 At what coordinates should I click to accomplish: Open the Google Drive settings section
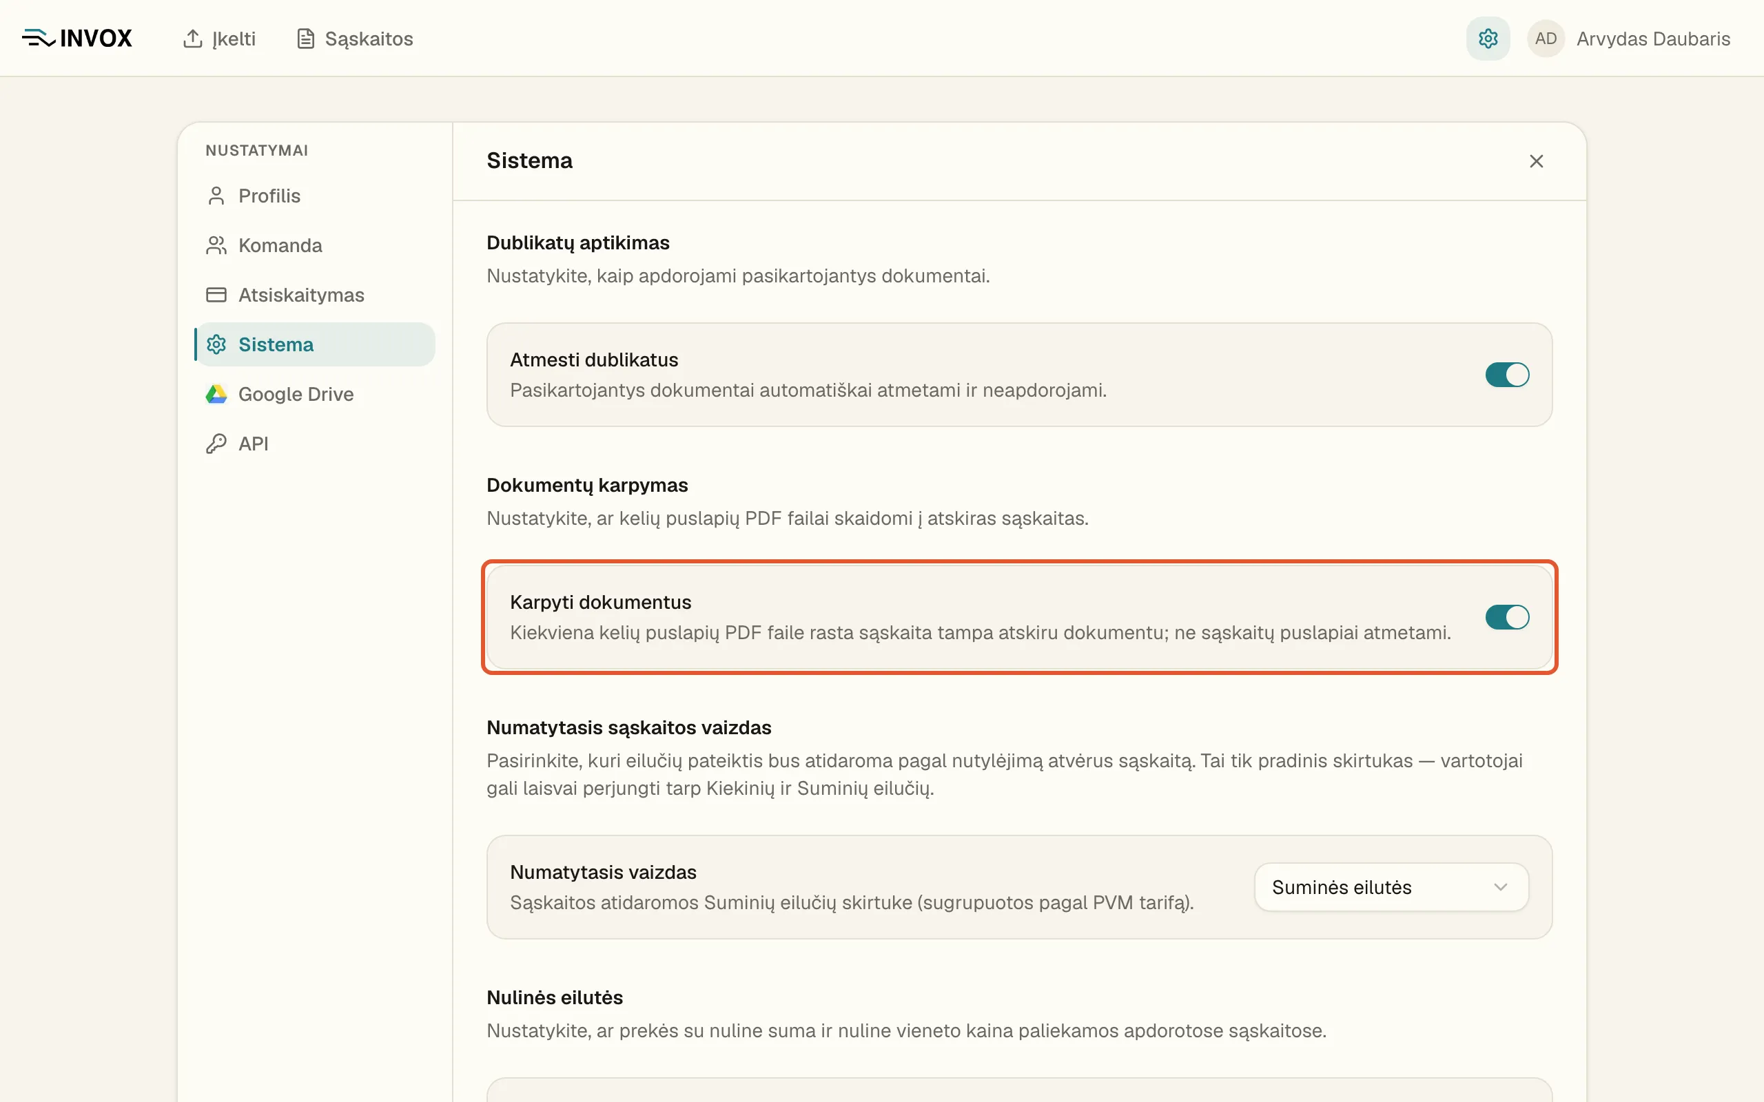click(316, 394)
